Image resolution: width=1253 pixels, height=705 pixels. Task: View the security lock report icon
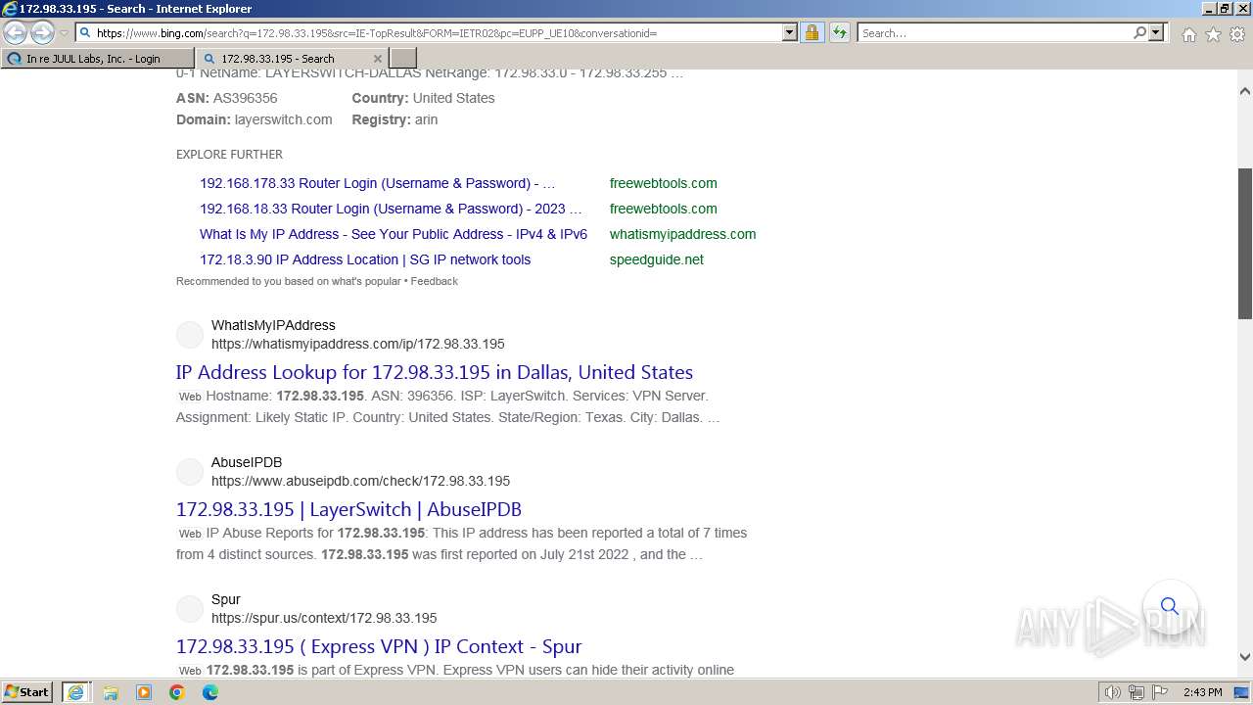(812, 32)
